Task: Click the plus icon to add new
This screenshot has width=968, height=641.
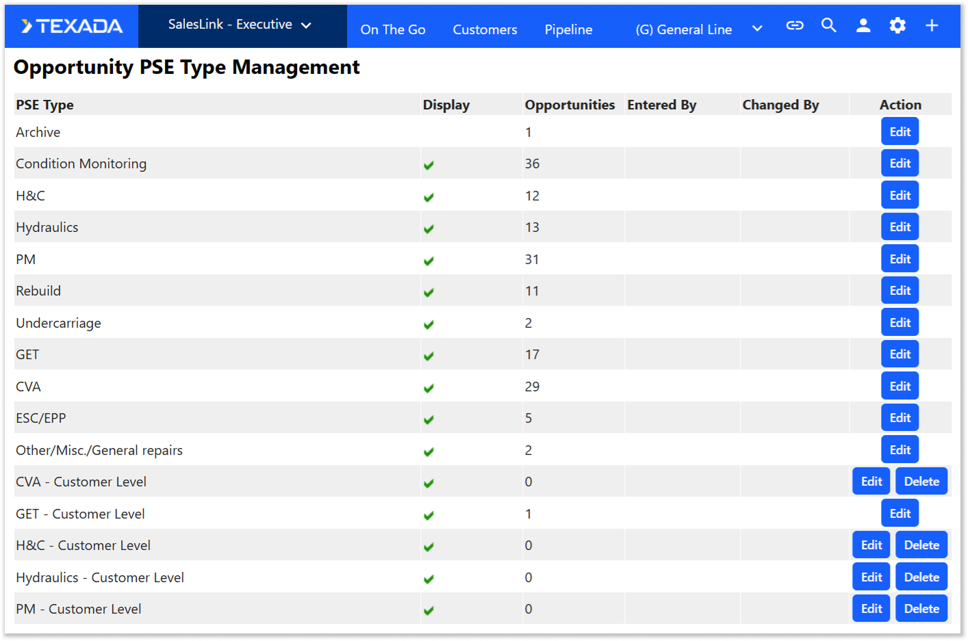Action: (x=932, y=26)
